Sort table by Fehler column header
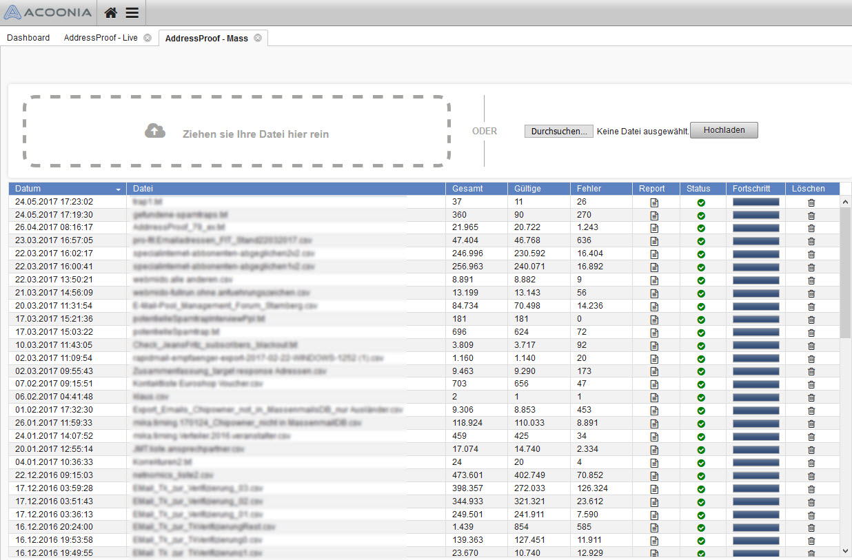 tap(601, 189)
